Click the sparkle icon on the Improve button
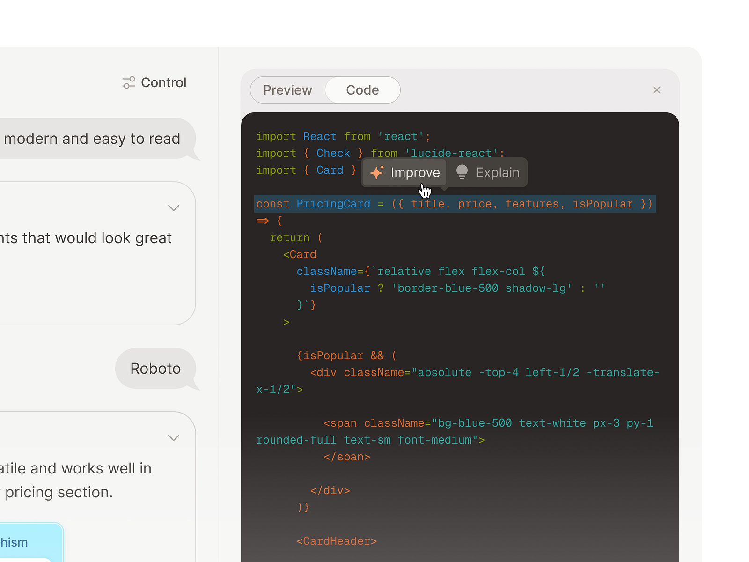Viewport: 749px width, 562px height. (x=378, y=172)
